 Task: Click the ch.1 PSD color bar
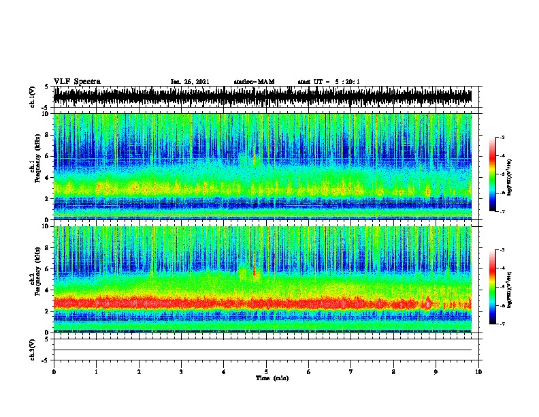pos(492,174)
